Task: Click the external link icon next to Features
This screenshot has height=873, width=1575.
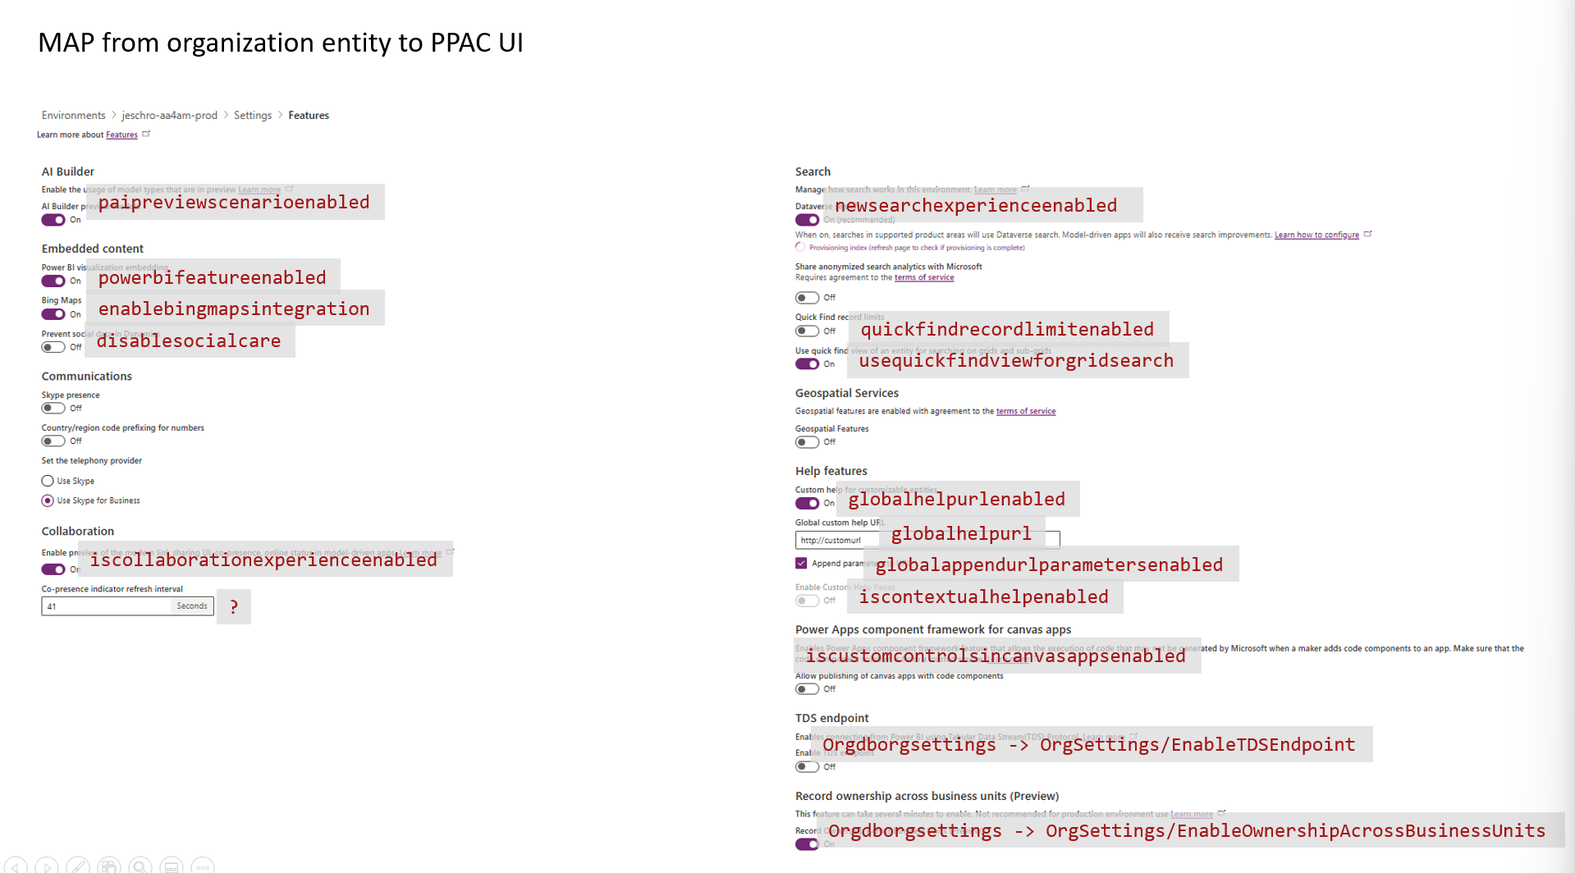Action: point(147,133)
